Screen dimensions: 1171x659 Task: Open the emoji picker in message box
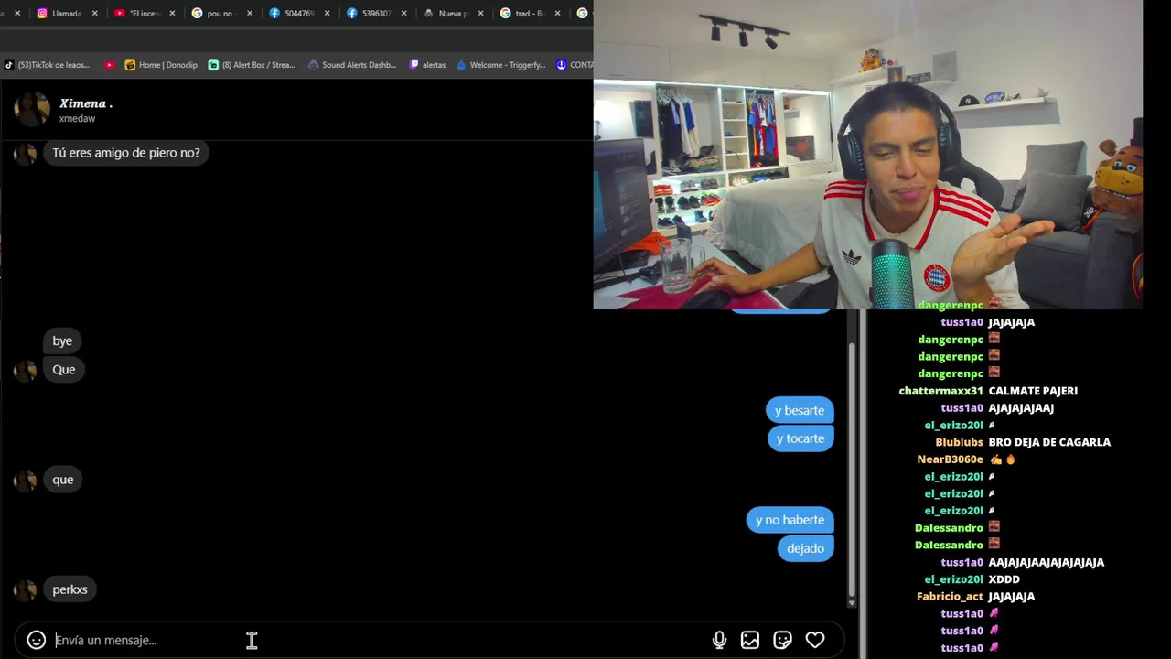[37, 640]
